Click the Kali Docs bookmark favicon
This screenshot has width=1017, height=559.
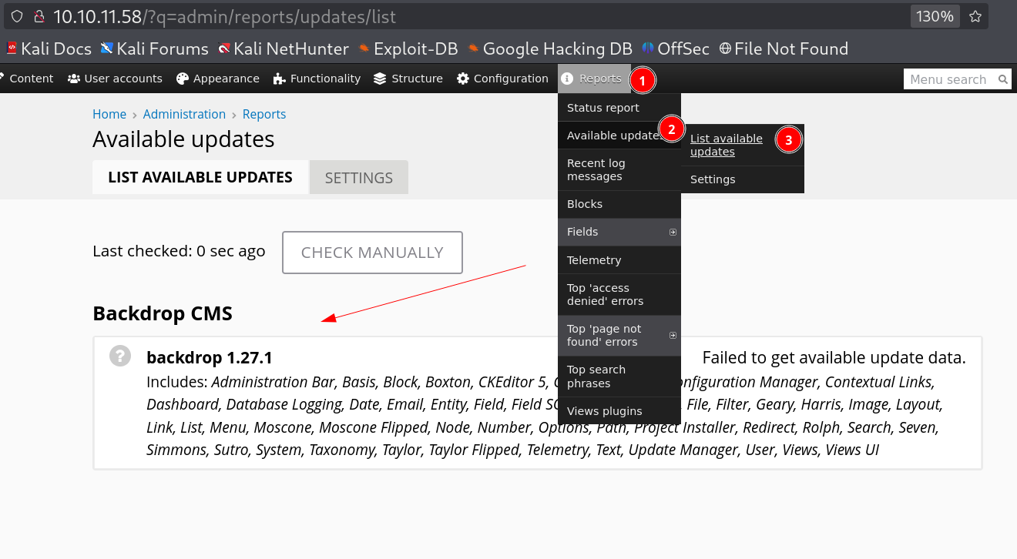click(12, 49)
